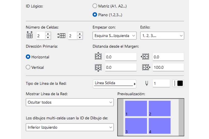The width and height of the screenshot is (209, 139).
Task: Click the black line color swatch
Action: click(180, 83)
